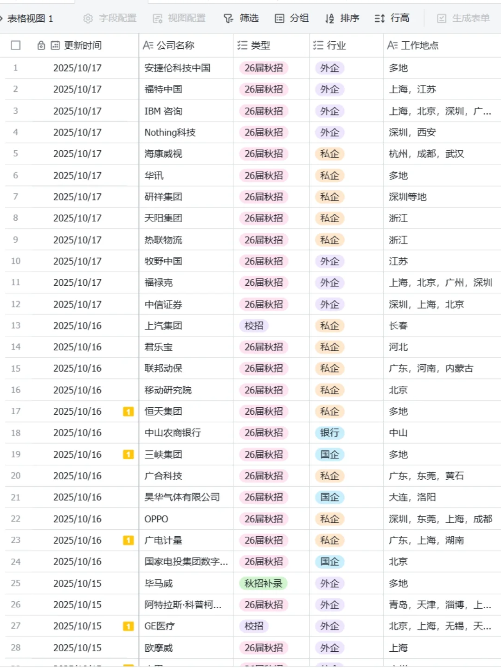Click 私企 tag in 海康威视 row
501x668 pixels.
pos(330,154)
